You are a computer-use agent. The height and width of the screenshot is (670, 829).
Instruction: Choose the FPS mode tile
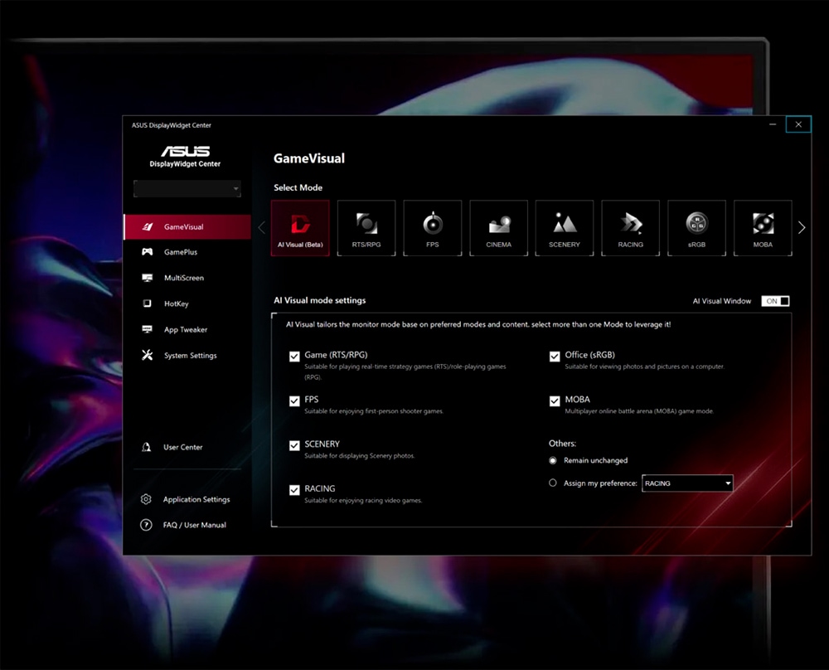click(433, 228)
